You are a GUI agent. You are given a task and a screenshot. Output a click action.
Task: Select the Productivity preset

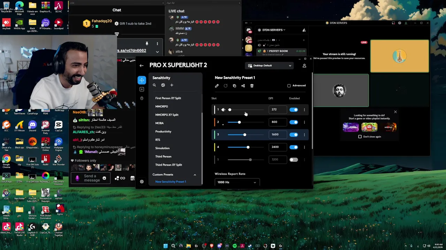(163, 132)
